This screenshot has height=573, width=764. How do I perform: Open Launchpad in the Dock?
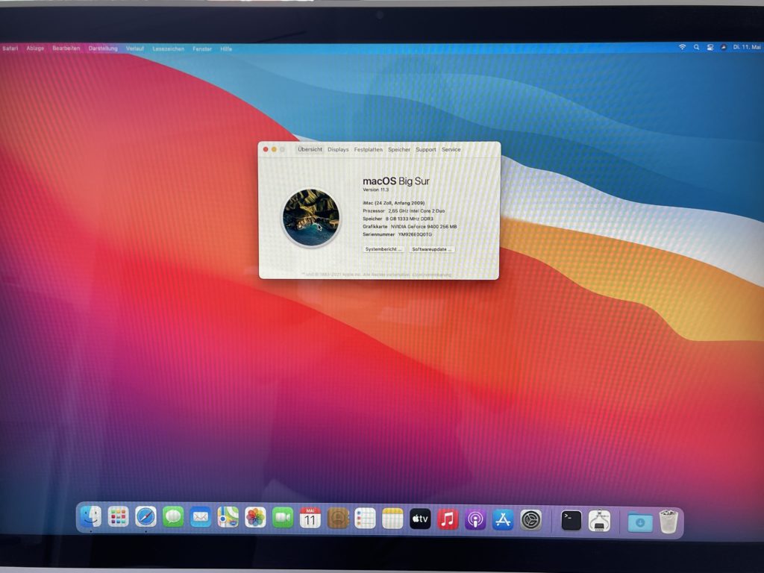pos(118,518)
